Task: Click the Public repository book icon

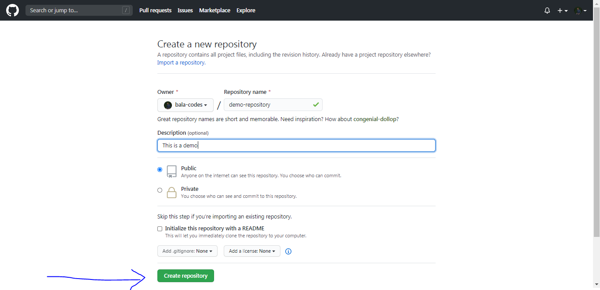Action: coord(171,171)
